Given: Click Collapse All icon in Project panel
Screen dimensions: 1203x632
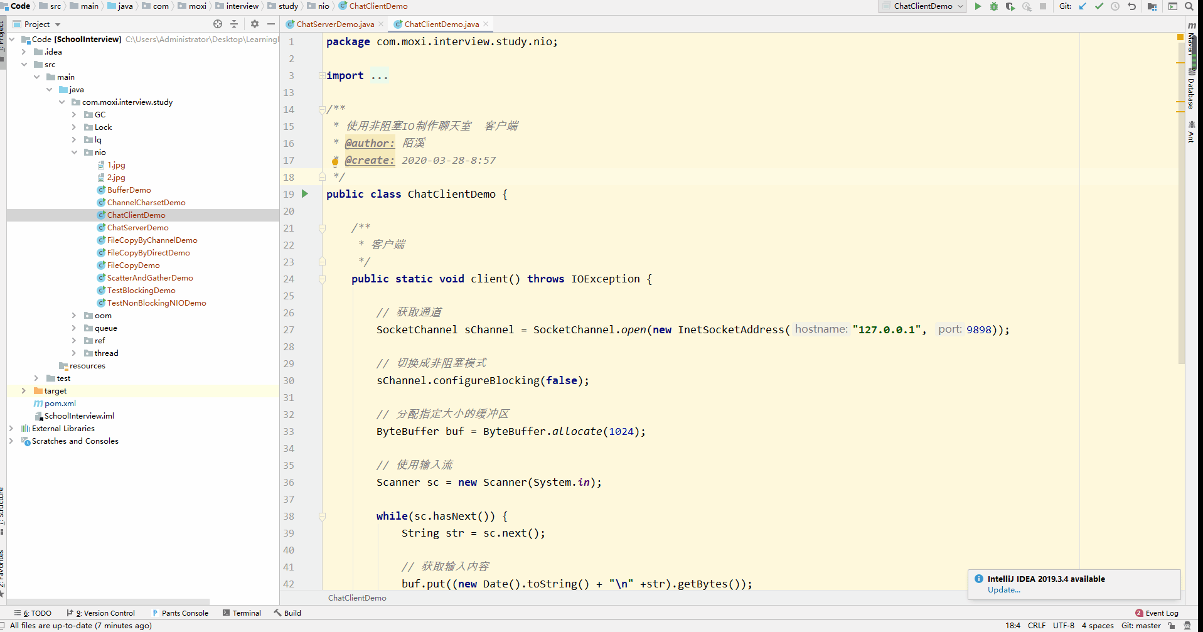Looking at the screenshot, I should click(234, 24).
